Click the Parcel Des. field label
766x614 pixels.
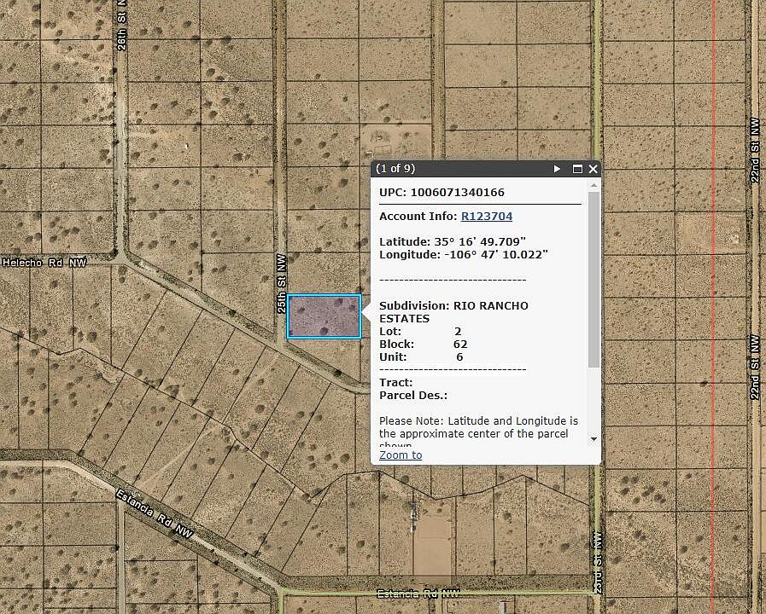[413, 396]
